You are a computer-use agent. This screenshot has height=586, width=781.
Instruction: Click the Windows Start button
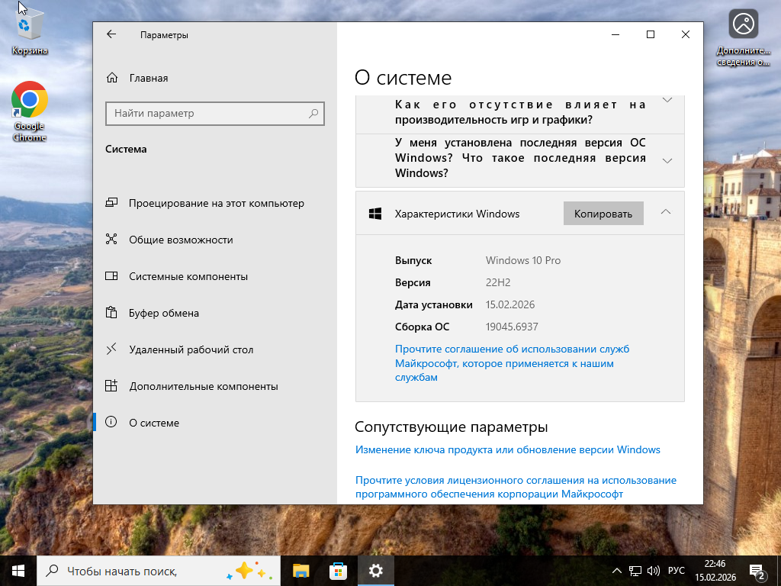tap(18, 570)
